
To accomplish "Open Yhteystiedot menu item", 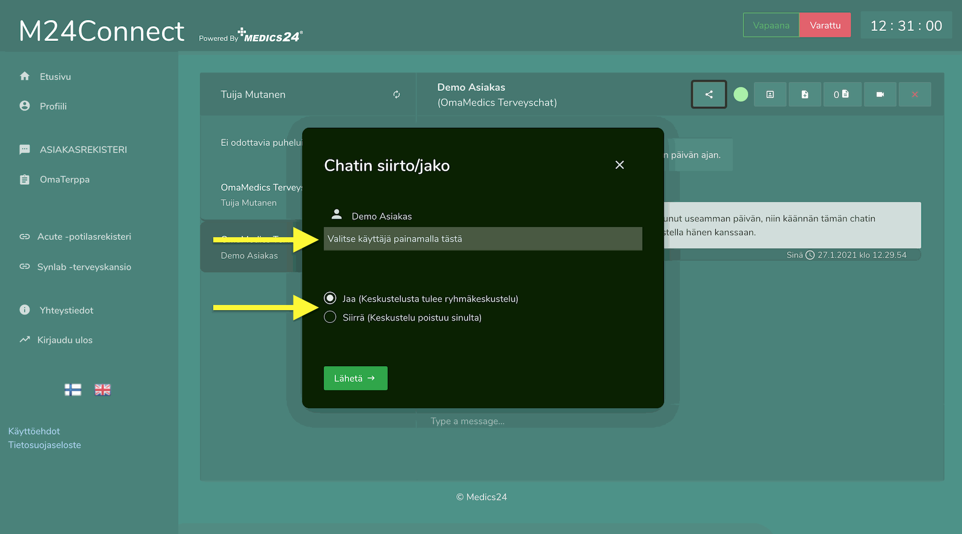I will pos(66,310).
